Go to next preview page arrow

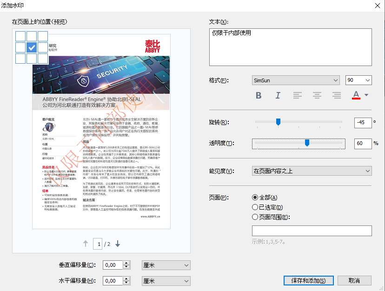[x=118, y=244]
